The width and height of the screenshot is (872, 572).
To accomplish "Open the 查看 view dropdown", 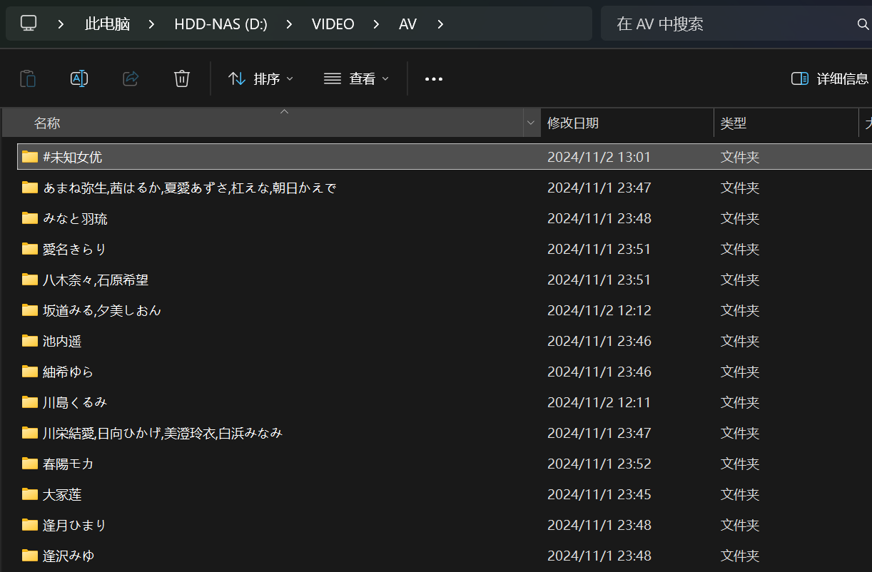I will tap(357, 79).
